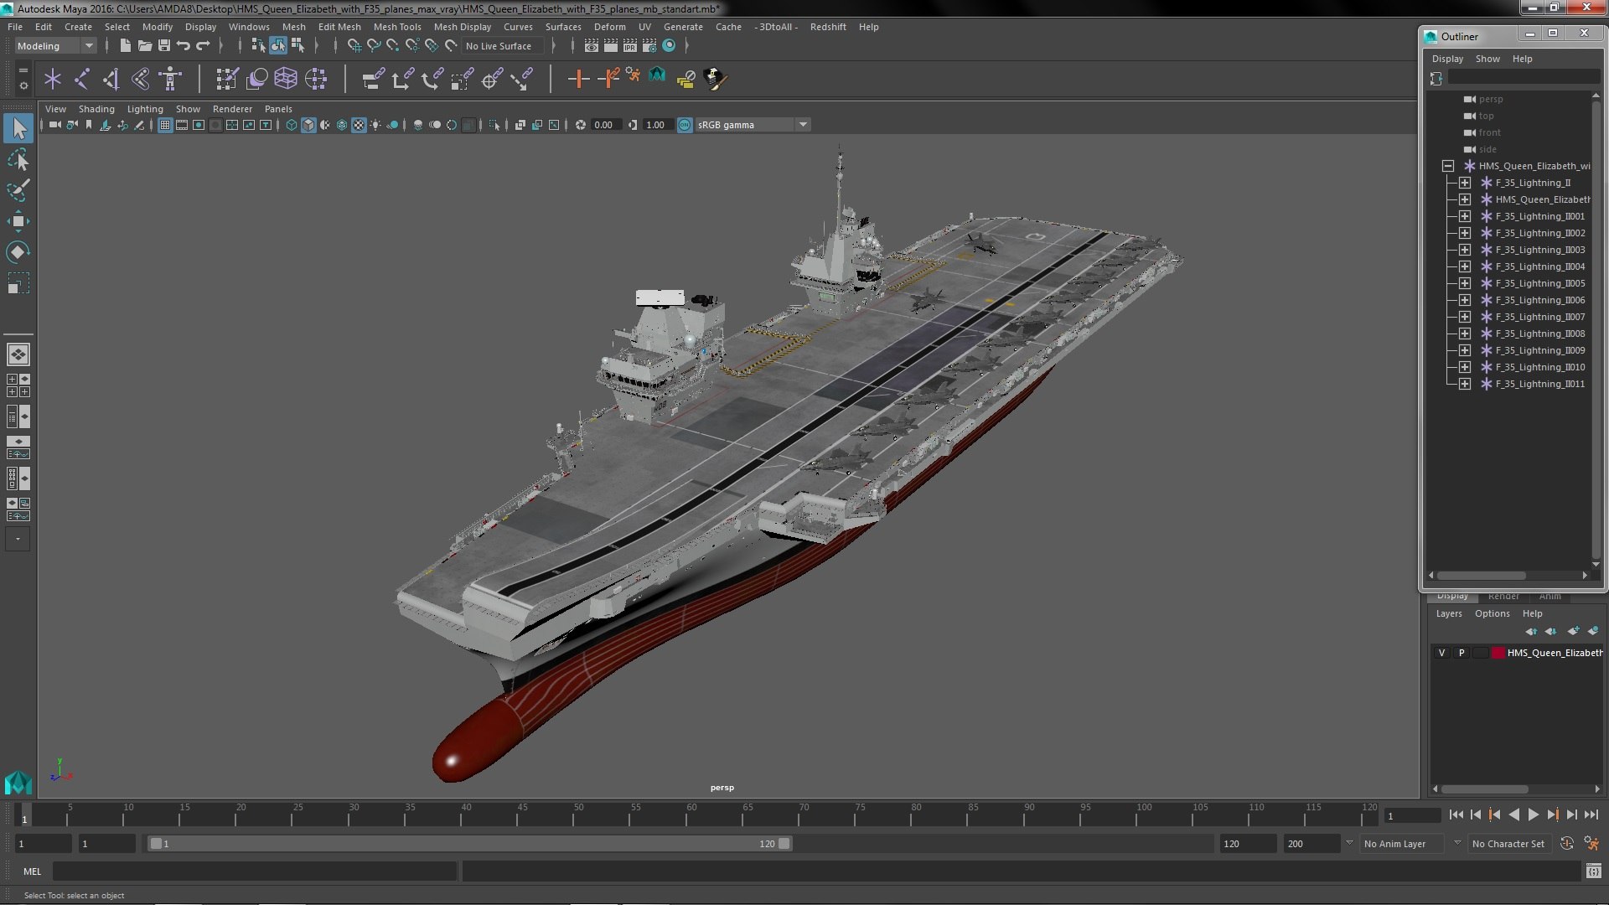
Task: Click the Open Scene folder icon
Action: click(144, 46)
